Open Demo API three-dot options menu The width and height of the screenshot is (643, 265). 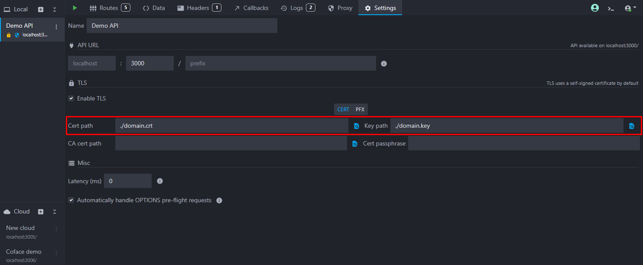click(56, 27)
